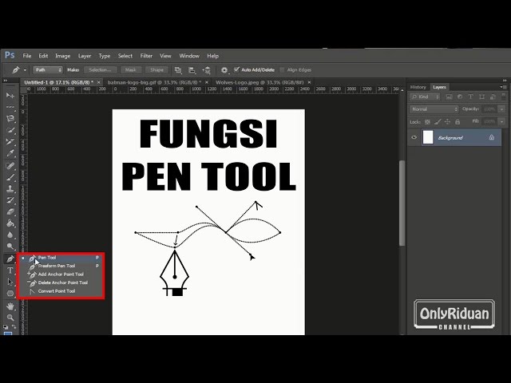Click the lock transparent pixels icon
This screenshot has width=511, height=383.
coord(427,122)
